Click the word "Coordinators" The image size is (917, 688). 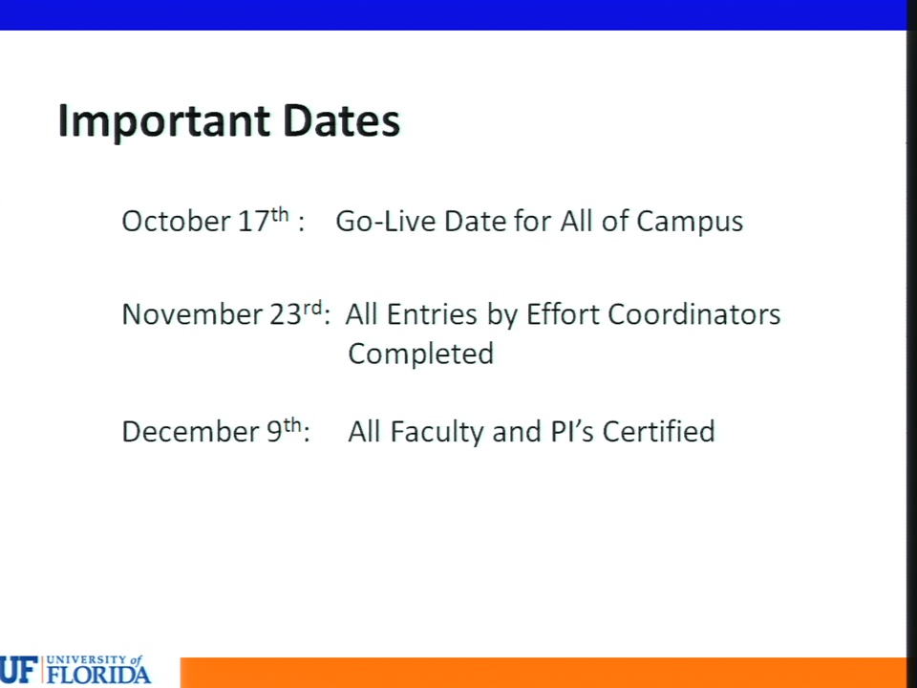click(x=694, y=314)
